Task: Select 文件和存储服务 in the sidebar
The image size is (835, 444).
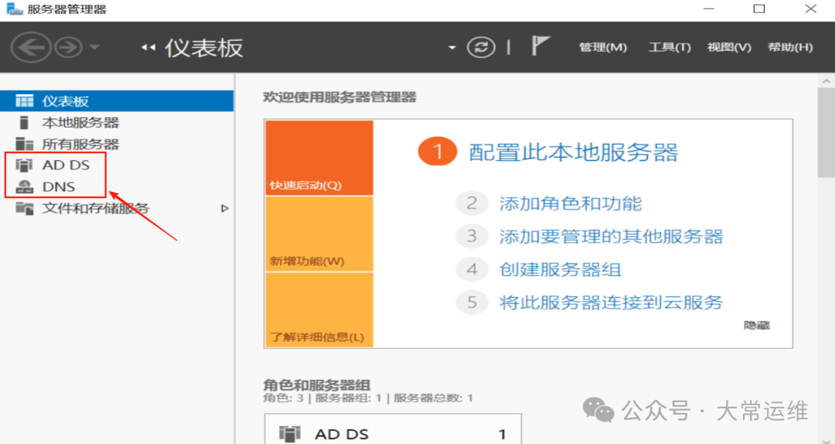Action: (x=117, y=208)
